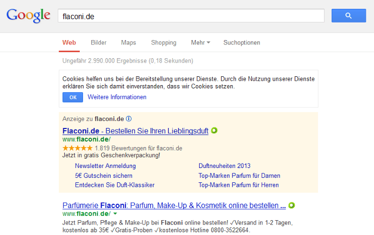Click into the search field with flaconi.de
Screen dimensions: 374x235
[191, 16]
